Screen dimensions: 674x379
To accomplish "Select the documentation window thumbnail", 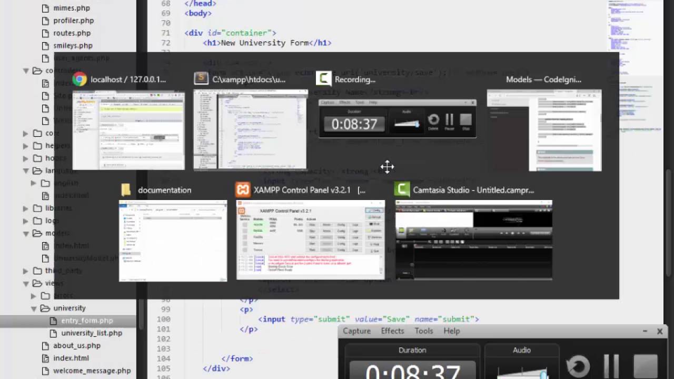I will point(173,241).
